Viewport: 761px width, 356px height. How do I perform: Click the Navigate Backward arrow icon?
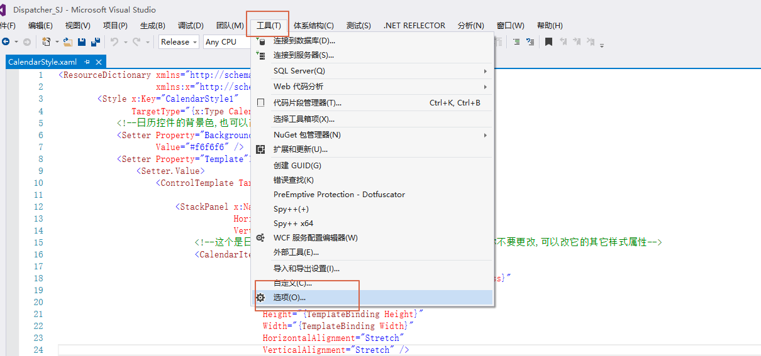(x=5, y=42)
